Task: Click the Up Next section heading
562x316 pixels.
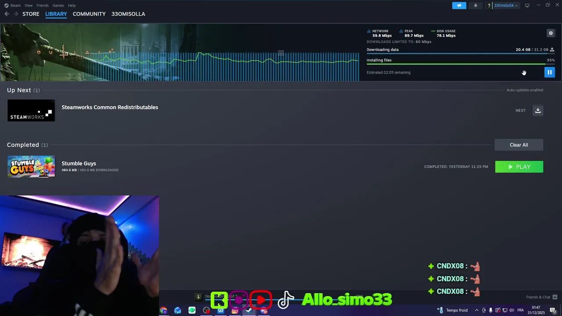Action: (x=23, y=90)
